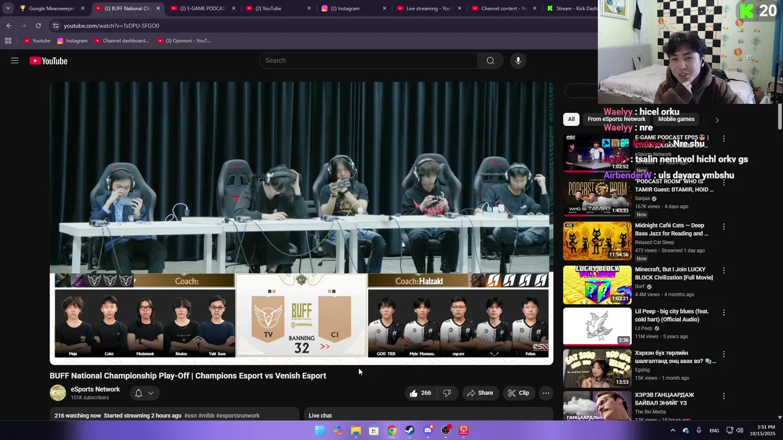Open Steam from the taskbar

[409, 430]
